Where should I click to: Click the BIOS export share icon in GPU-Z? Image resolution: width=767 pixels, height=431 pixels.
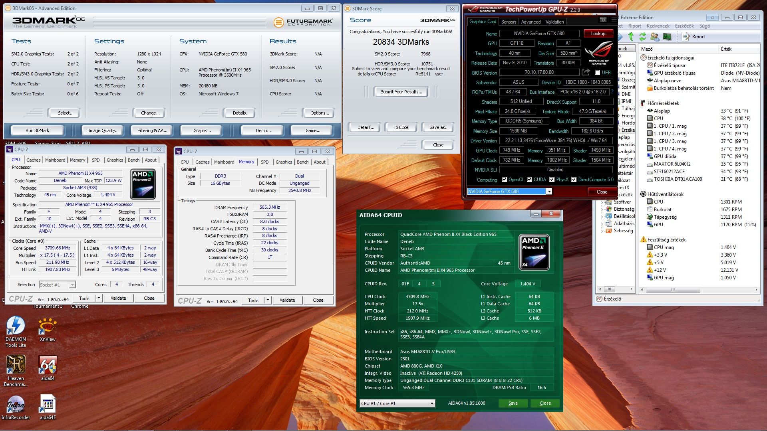(586, 72)
